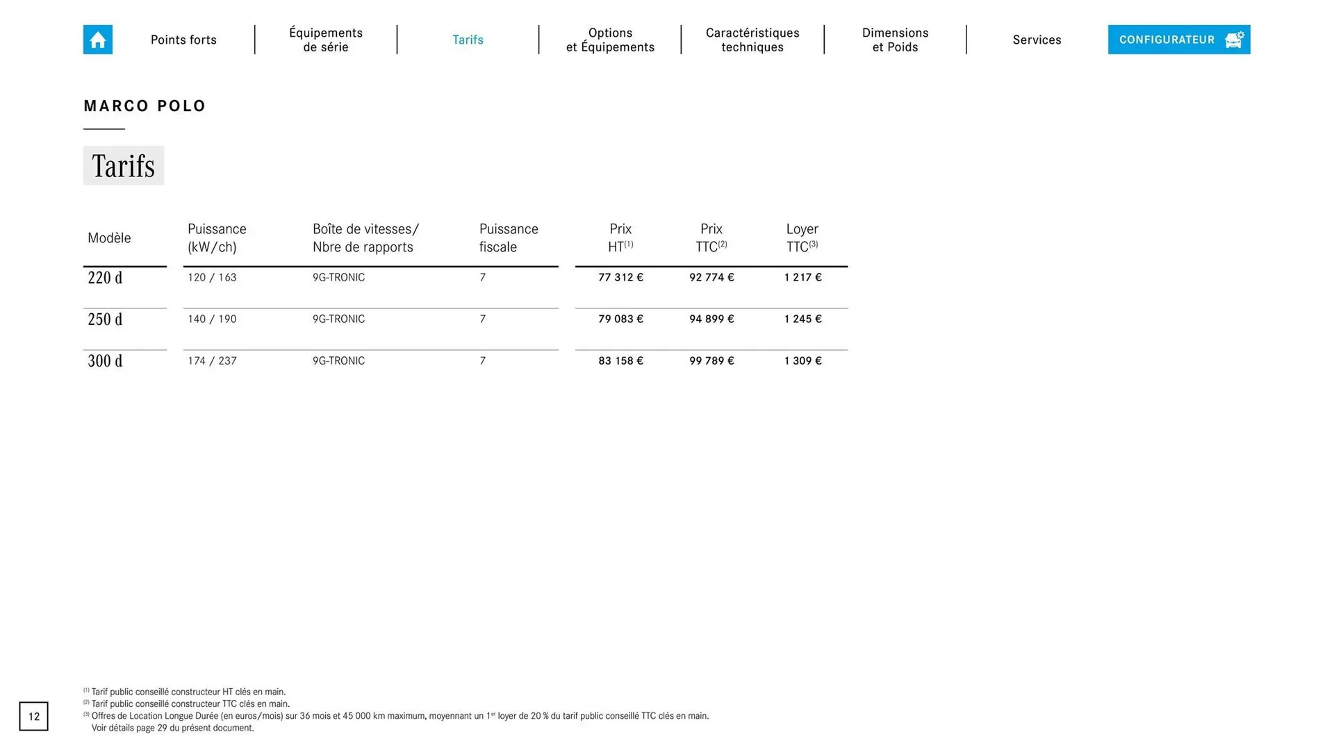Image resolution: width=1334 pixels, height=750 pixels.
Task: Click the car configurator icon
Action: tap(1233, 40)
